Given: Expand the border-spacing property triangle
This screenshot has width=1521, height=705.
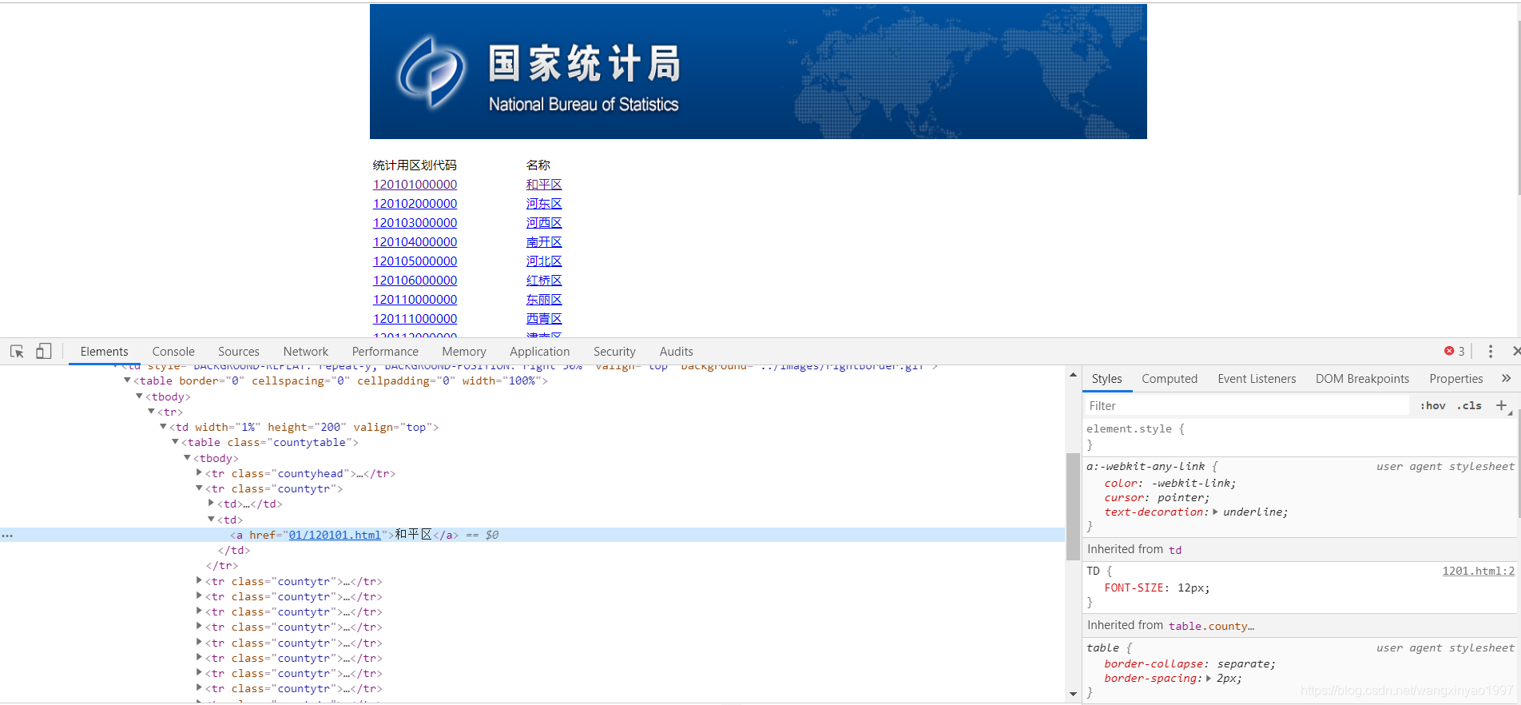Looking at the screenshot, I should point(1209,679).
